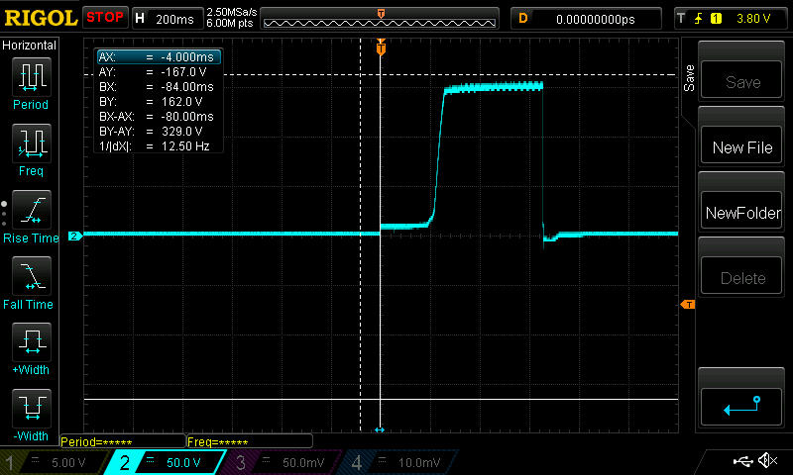The image size is (793, 475).
Task: Click the speaker mute icon
Action: click(x=766, y=461)
